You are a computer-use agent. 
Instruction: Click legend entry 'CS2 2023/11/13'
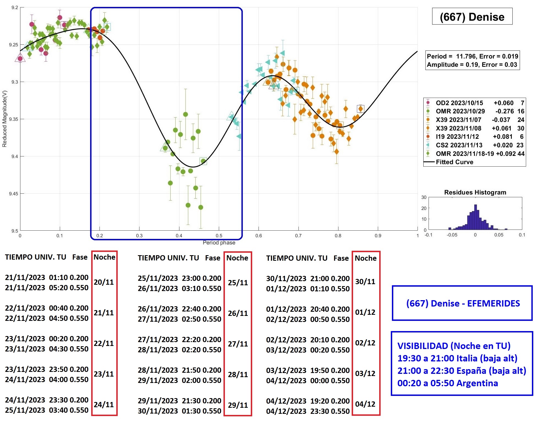coord(475,145)
